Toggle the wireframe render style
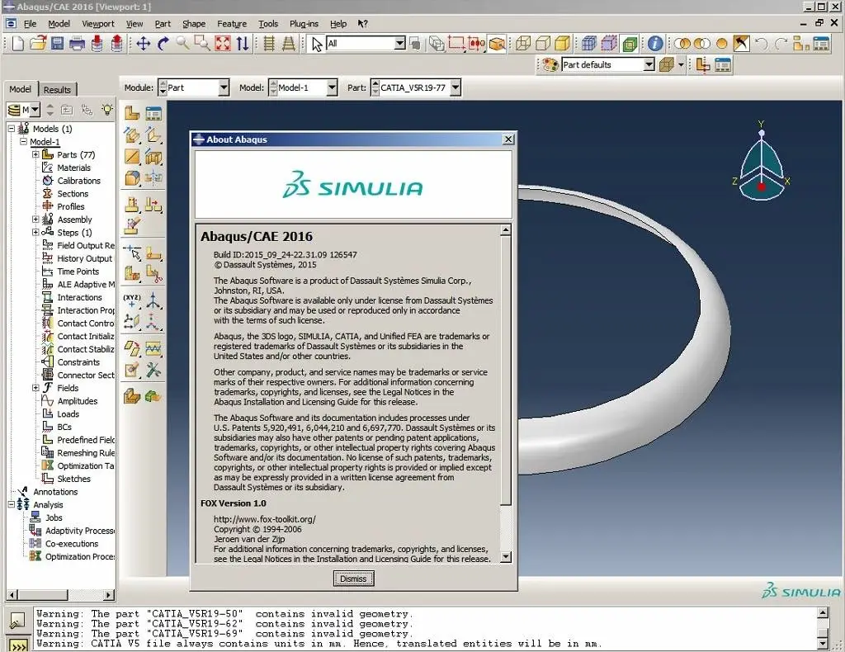845x652 pixels. click(x=523, y=41)
